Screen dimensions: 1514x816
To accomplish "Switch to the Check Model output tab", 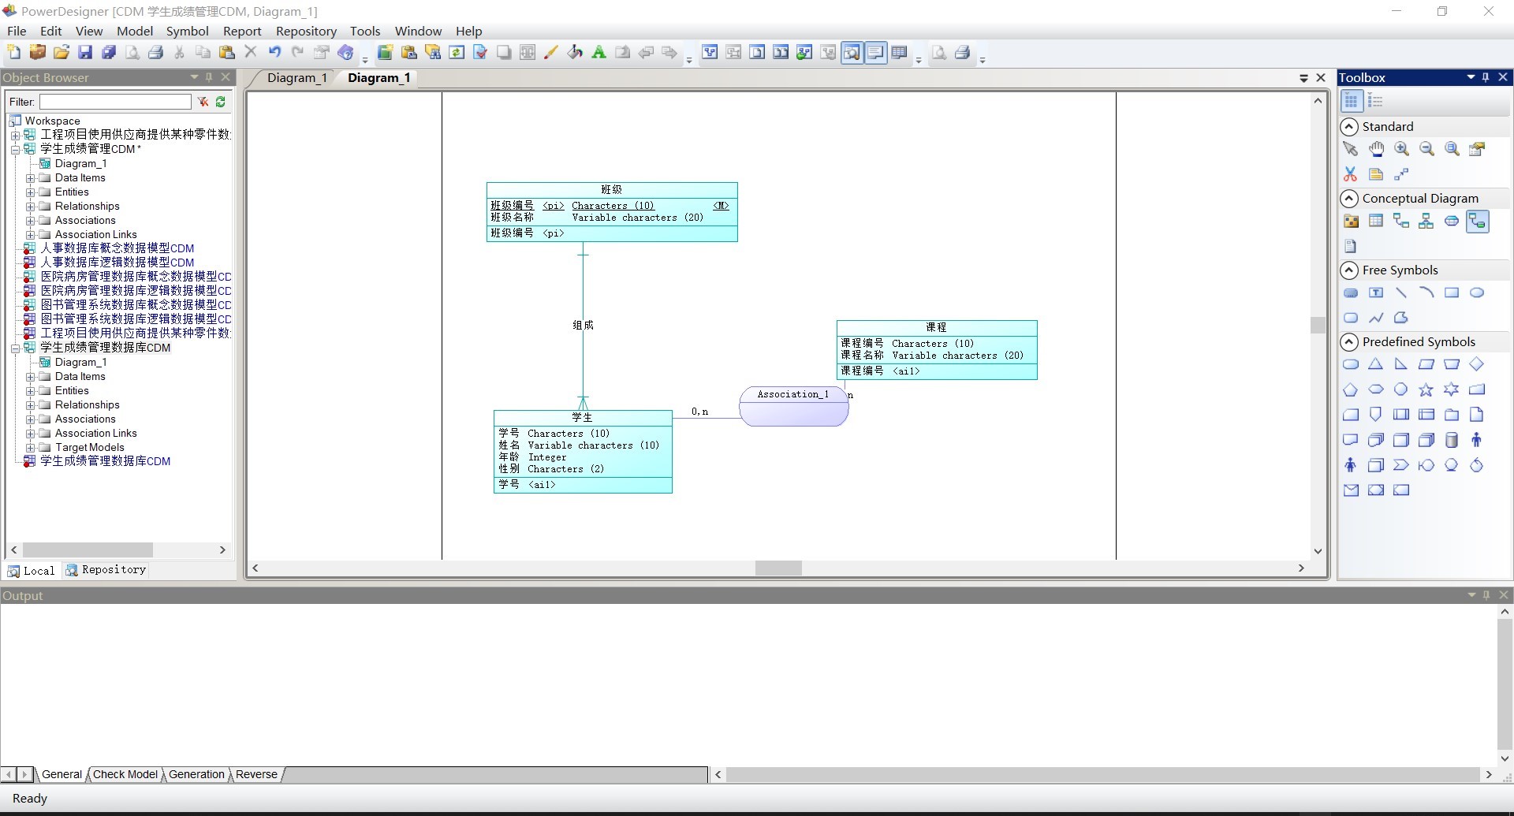I will pos(125,774).
